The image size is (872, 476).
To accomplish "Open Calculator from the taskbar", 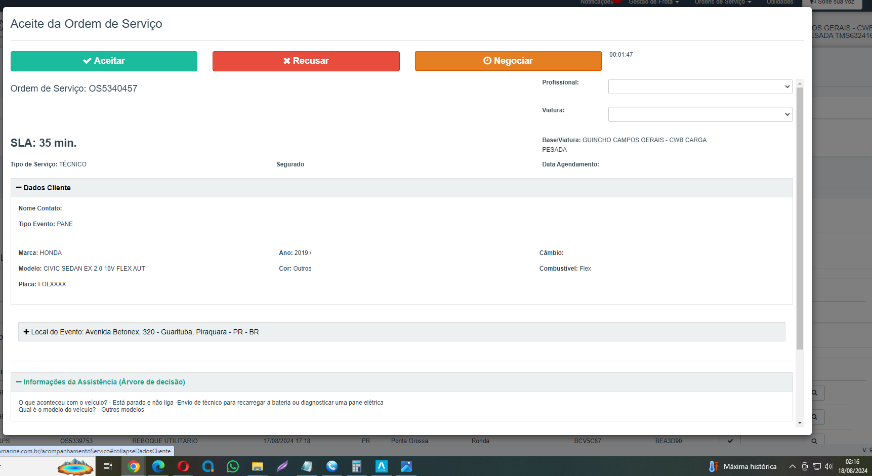I will [x=357, y=466].
